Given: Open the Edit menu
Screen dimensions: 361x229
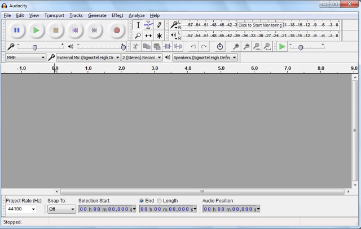Looking at the screenshot, I should click(x=20, y=15).
